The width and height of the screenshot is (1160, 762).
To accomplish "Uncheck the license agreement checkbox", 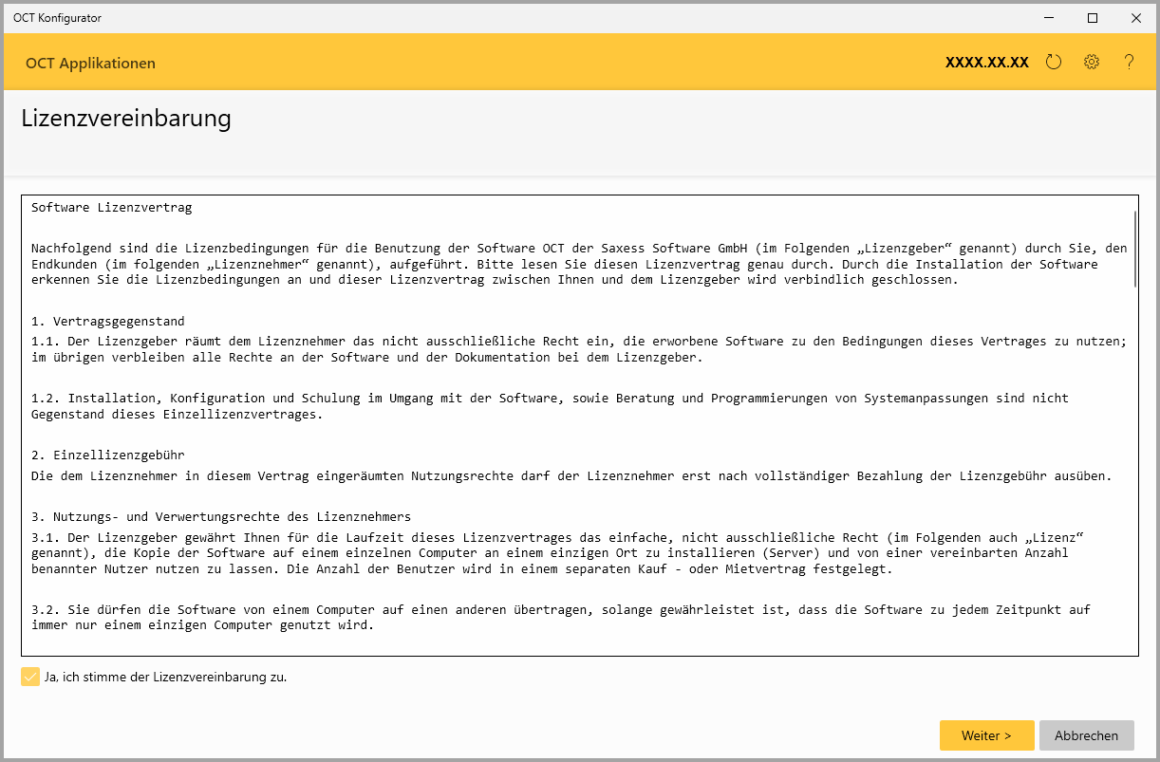I will point(30,678).
